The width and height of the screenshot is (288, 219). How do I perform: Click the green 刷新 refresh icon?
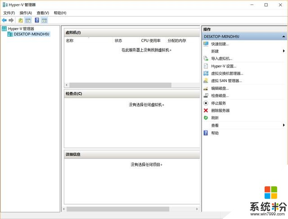tap(206, 118)
